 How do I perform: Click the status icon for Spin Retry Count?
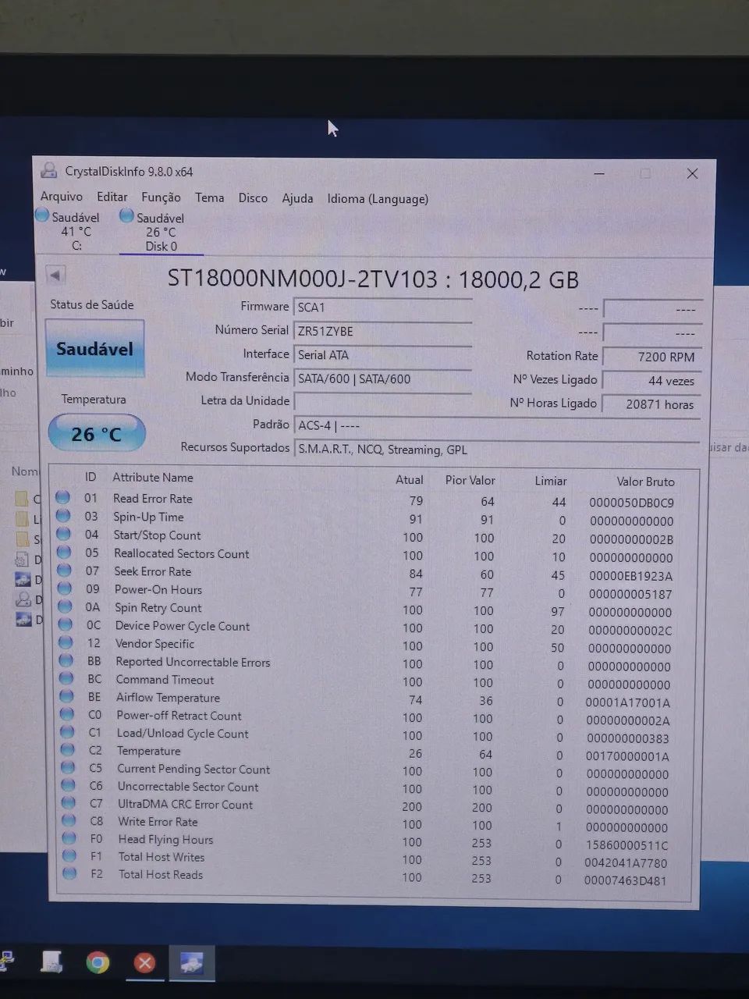tap(66, 606)
